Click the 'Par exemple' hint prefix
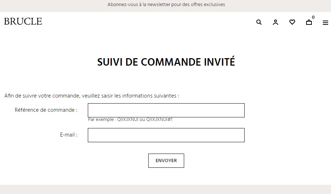The height and width of the screenshot is (194, 331). coord(101,120)
